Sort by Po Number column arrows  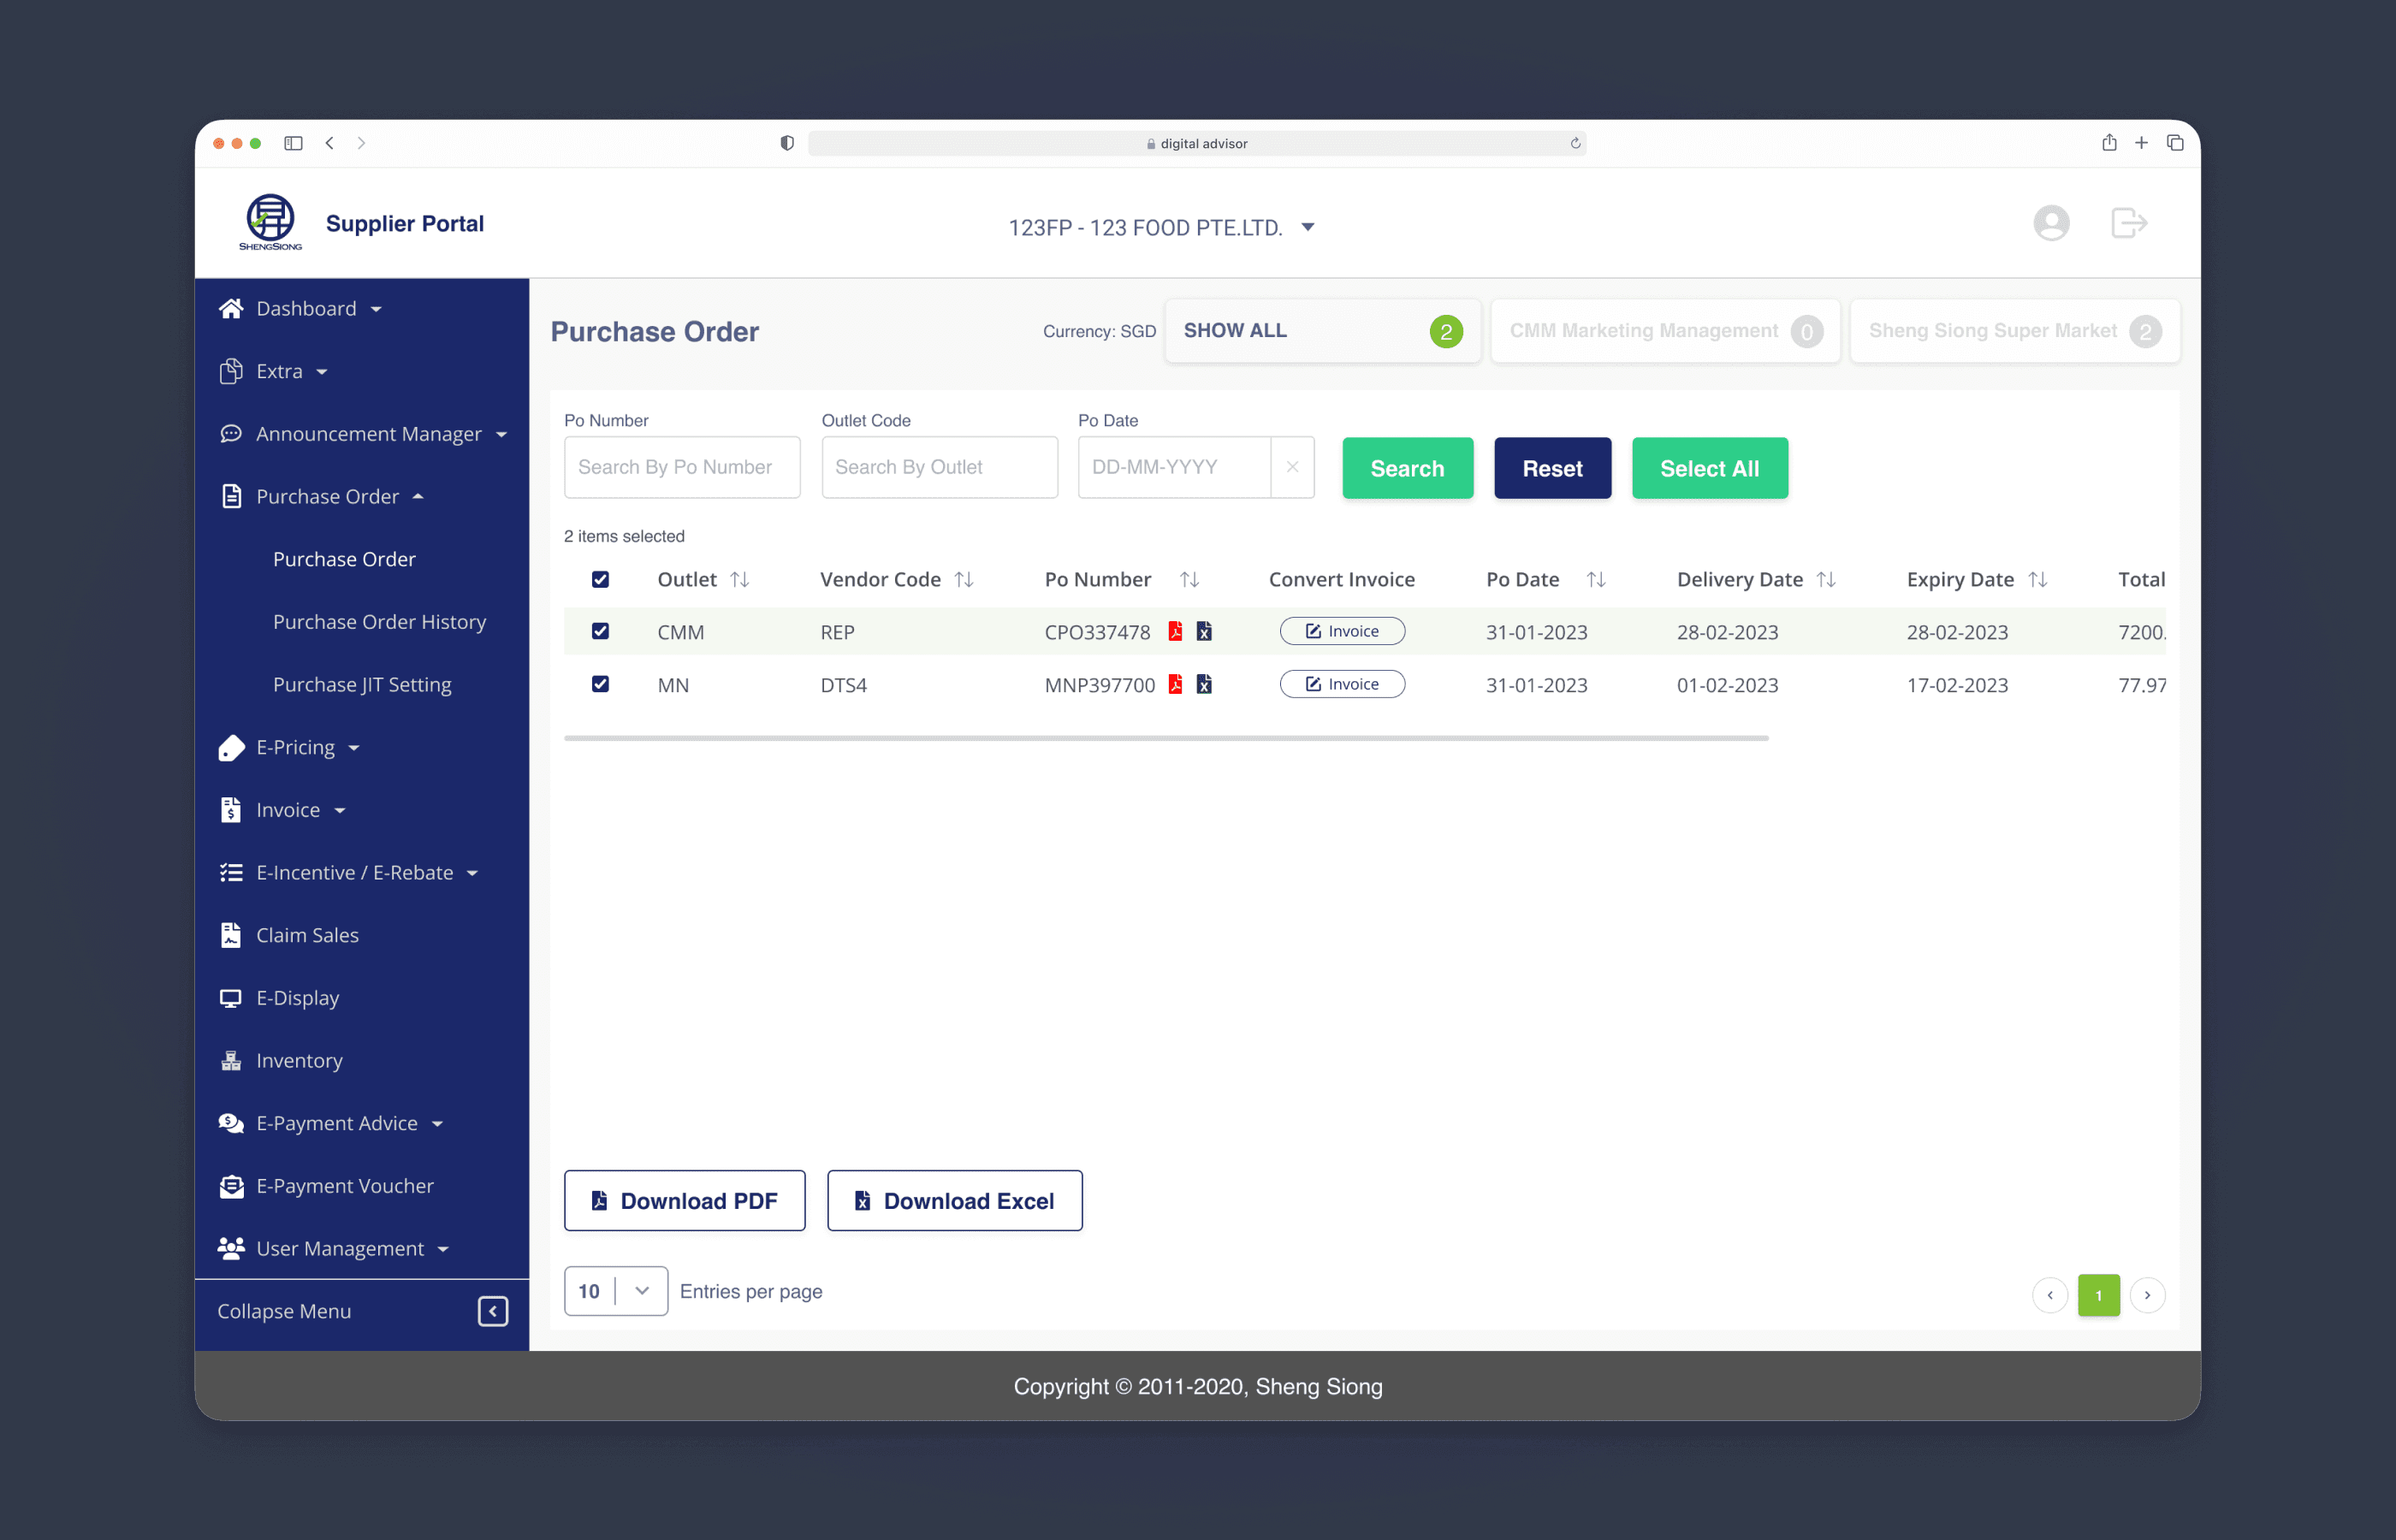click(x=1189, y=579)
